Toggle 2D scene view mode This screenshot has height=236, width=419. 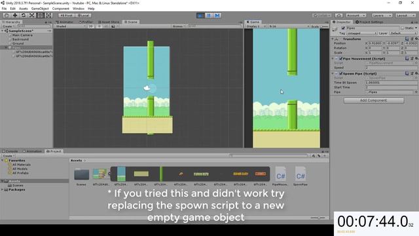[91, 26]
